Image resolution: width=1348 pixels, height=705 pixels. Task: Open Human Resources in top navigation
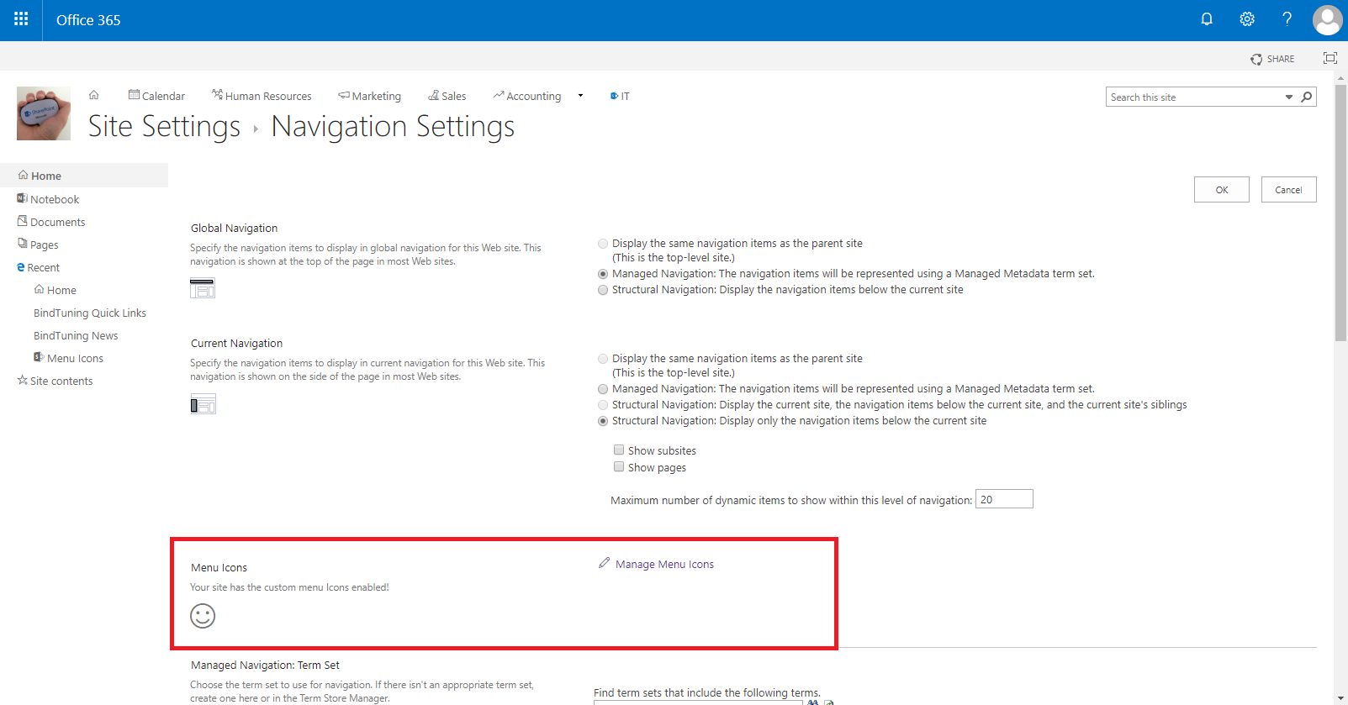tap(262, 96)
